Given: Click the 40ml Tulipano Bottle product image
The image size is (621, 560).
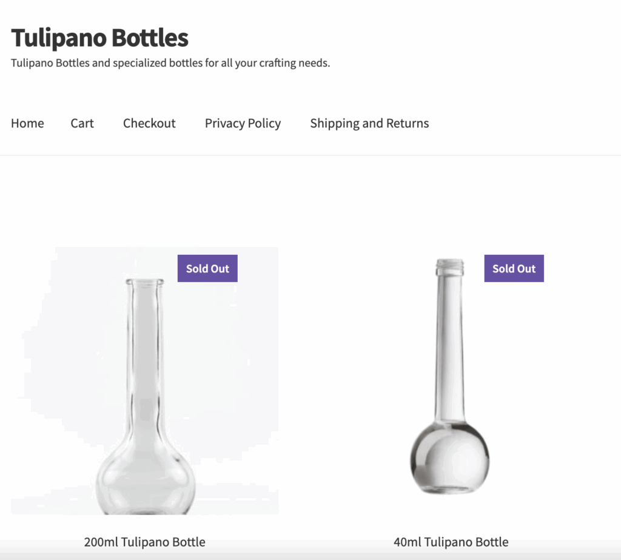Looking at the screenshot, I should pos(450,376).
